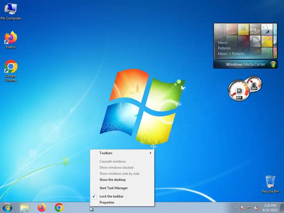
Task: Show hidden tray icons arrow
Action: click(x=236, y=208)
